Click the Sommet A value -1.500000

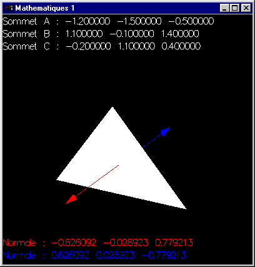pyautogui.click(x=139, y=21)
